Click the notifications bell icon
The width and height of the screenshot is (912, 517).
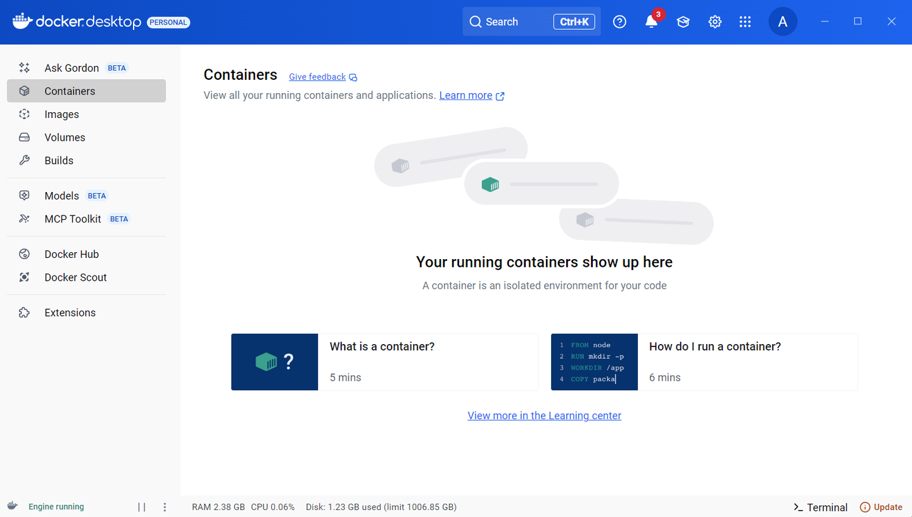click(x=651, y=22)
